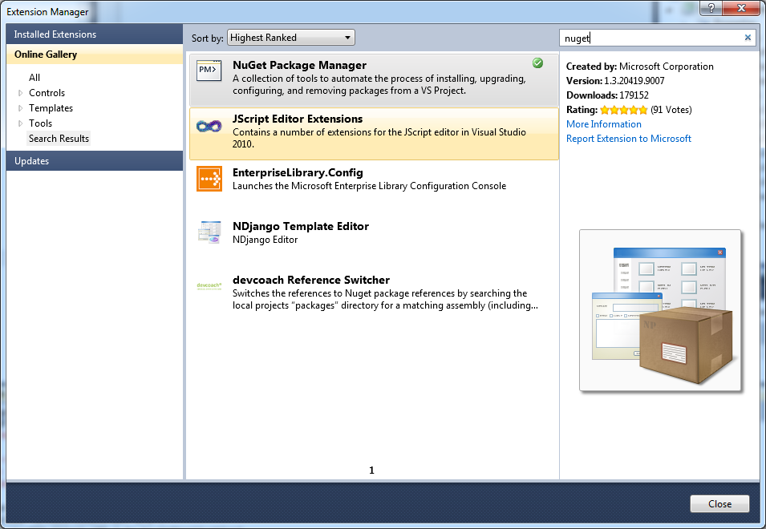Screen dimensions: 766x529
Task: Click the NuGet package box preview image
Action: (x=660, y=310)
